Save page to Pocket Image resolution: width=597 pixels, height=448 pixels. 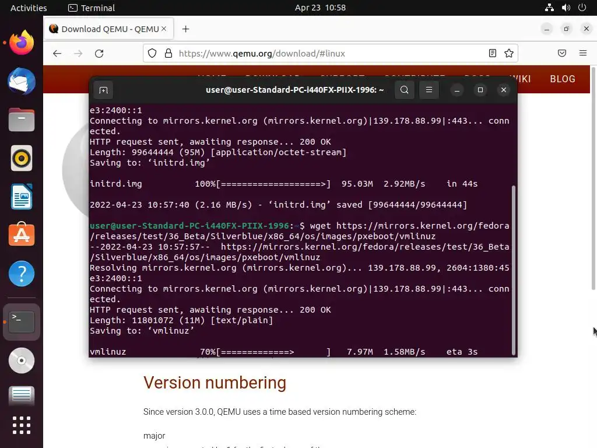[x=562, y=53]
